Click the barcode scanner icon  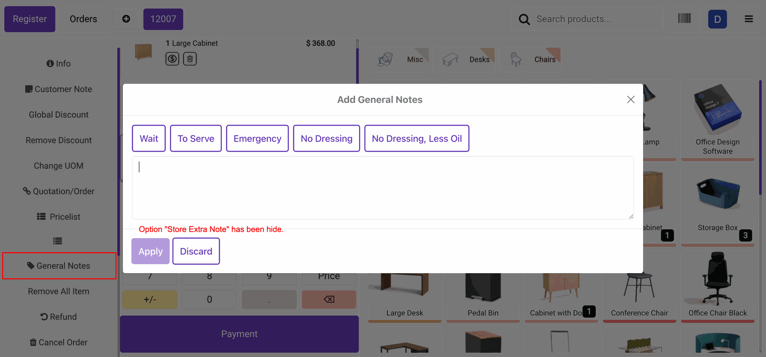(x=684, y=18)
